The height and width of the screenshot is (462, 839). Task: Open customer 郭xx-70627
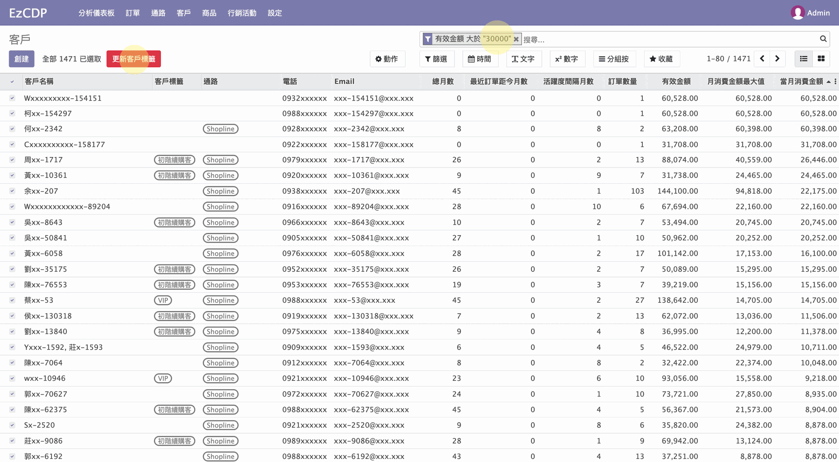pos(45,394)
